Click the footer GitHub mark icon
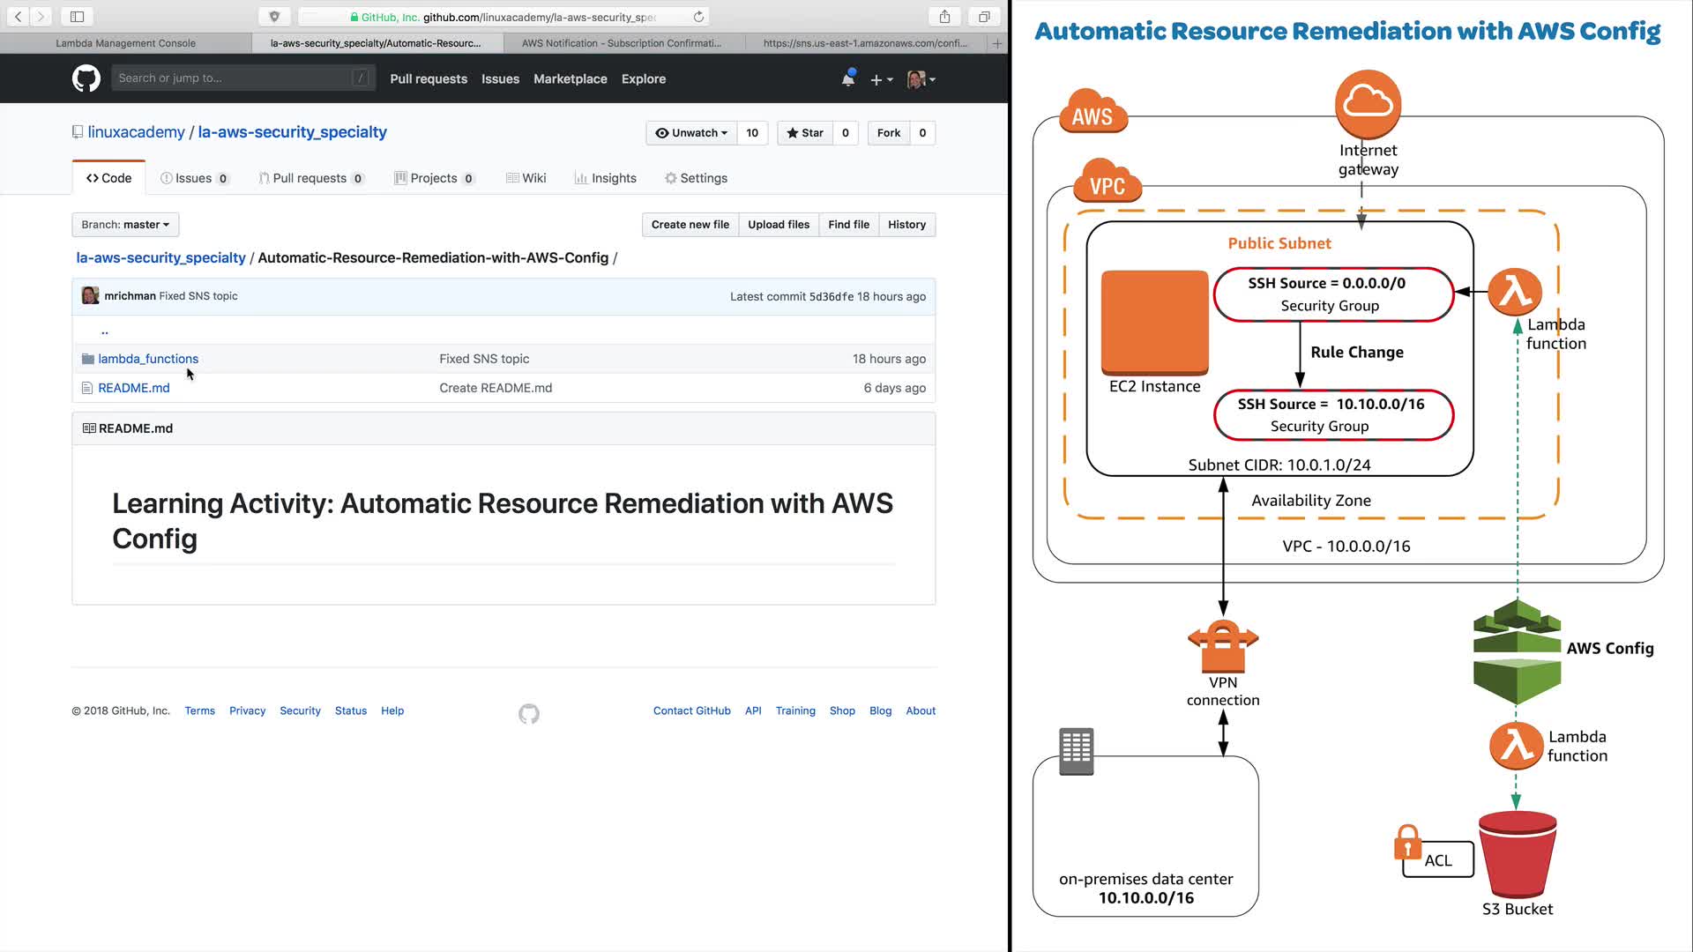The height and width of the screenshot is (952, 1693). 528,713
